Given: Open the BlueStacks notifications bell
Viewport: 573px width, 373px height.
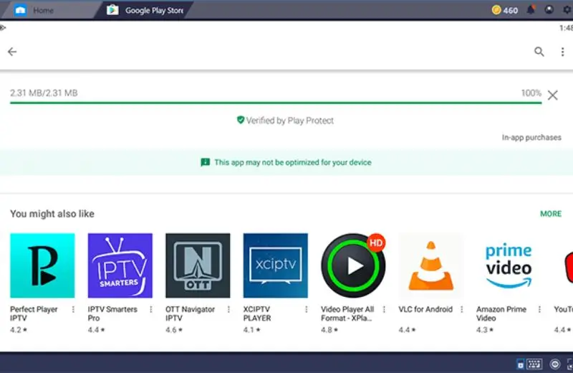Looking at the screenshot, I should pos(531,10).
